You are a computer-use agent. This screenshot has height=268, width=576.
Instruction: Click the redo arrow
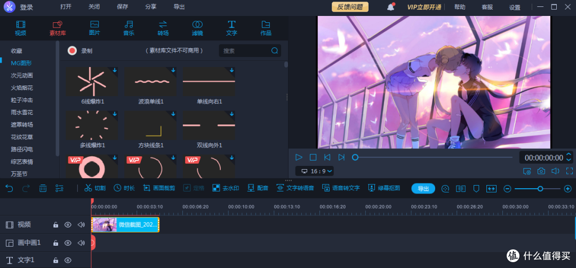pos(26,188)
